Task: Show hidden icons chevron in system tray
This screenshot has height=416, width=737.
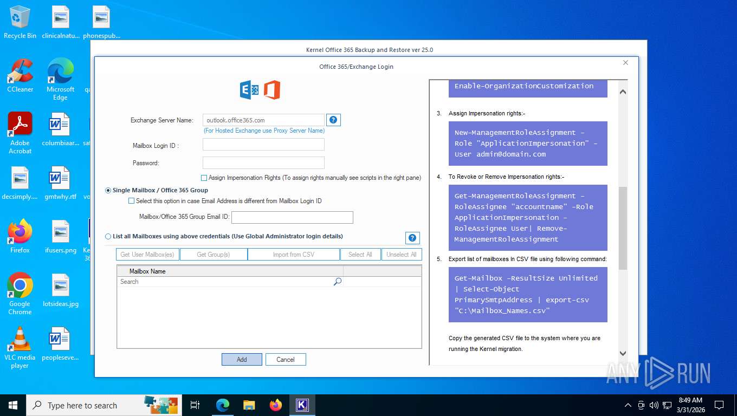Action: click(628, 405)
